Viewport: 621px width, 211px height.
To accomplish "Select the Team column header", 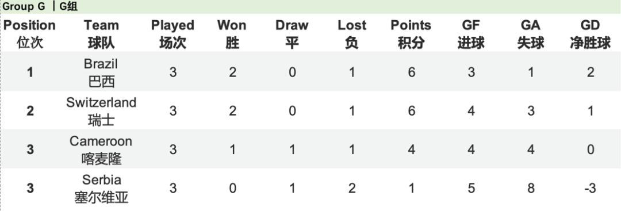I will point(101,34).
